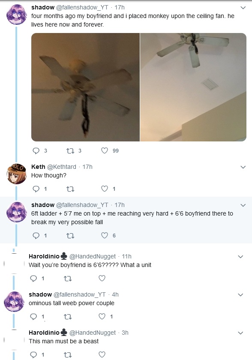View the blurry left ceiling fan photo

(85, 87)
